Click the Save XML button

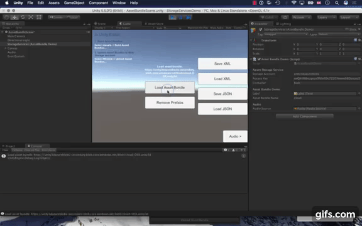tap(222, 63)
